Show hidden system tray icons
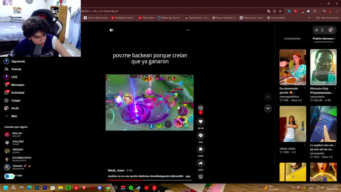Image resolution: width=341 pixels, height=192 pixels. [x=293, y=188]
